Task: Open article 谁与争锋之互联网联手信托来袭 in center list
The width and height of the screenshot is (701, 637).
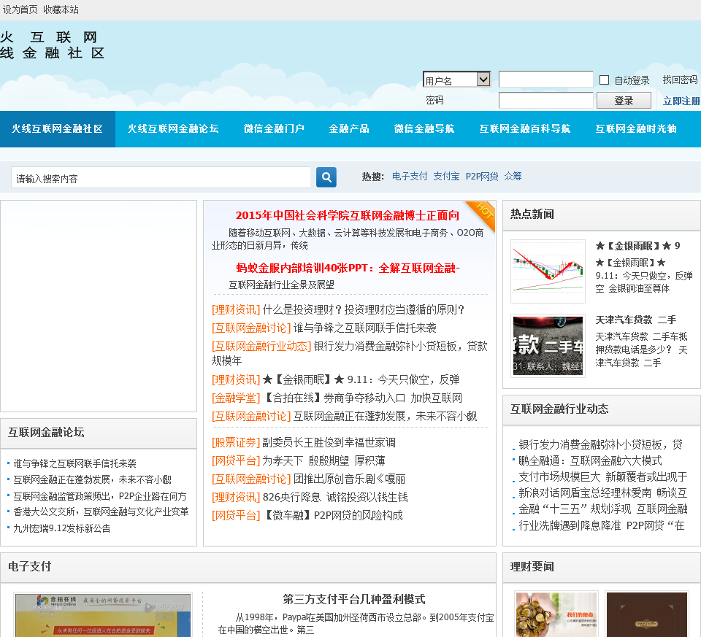Action: coord(365,328)
